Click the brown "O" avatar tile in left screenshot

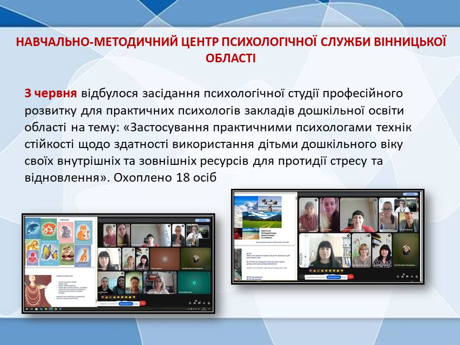[x=164, y=259]
